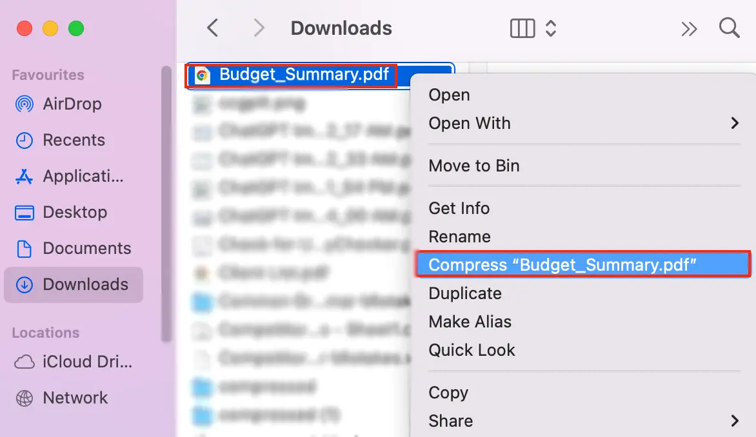The image size is (756, 437).
Task: Choose Rename from the context menu
Action: click(460, 237)
